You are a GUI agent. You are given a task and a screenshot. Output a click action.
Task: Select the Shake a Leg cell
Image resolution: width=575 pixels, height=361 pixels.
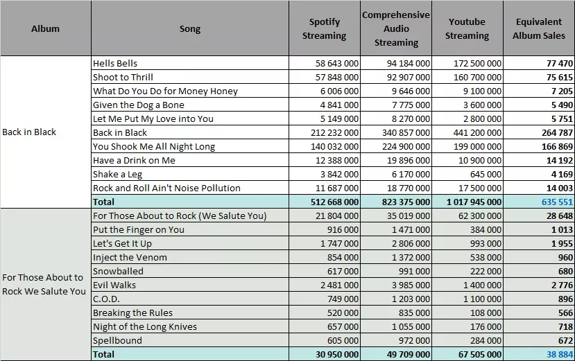(190, 174)
